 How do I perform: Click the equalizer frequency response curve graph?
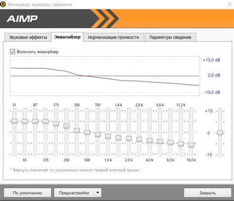coord(105,76)
